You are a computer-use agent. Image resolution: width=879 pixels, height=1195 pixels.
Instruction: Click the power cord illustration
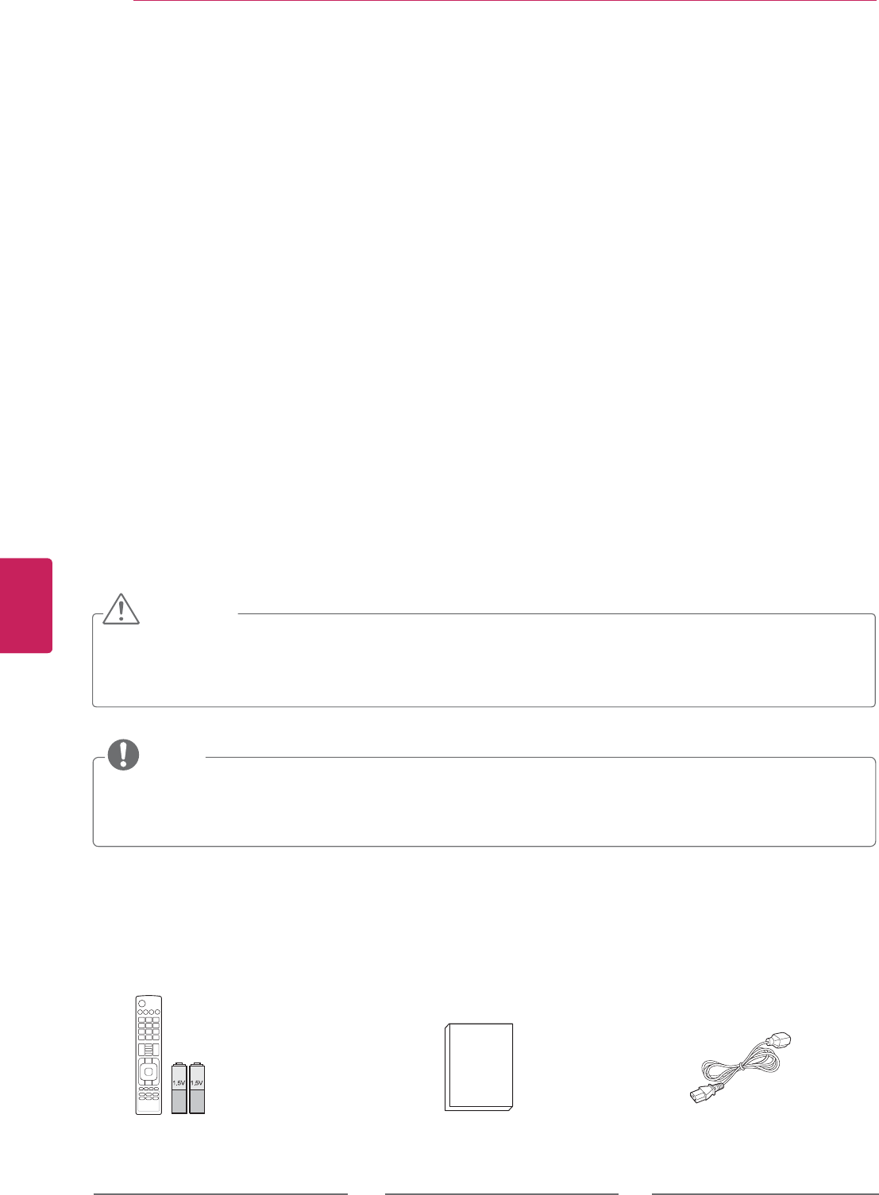click(740, 1069)
